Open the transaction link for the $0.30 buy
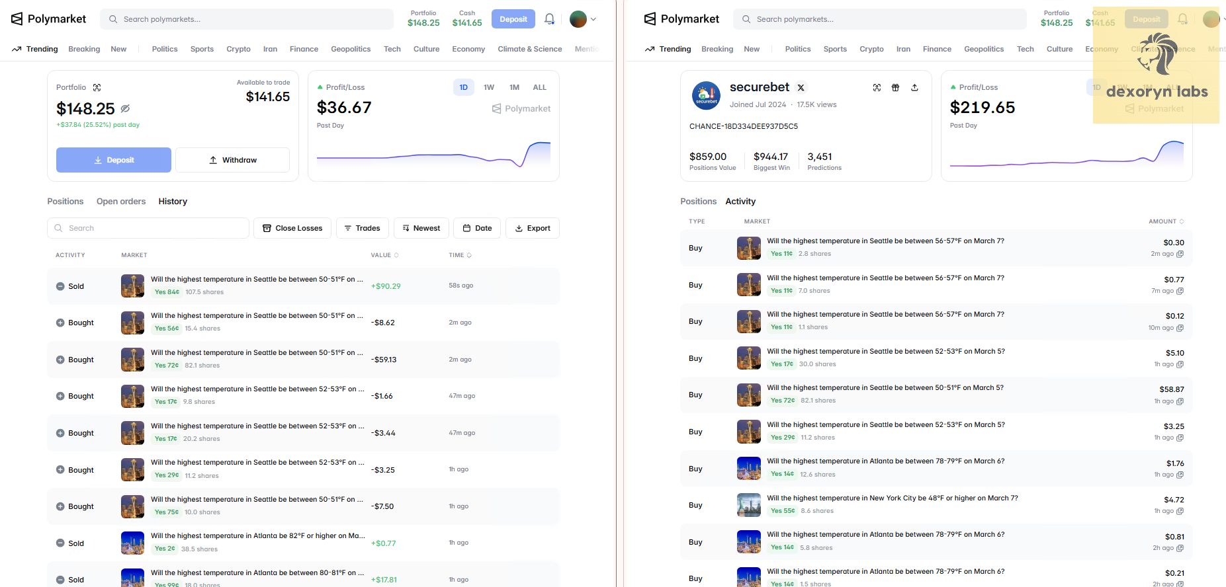This screenshot has height=587, width=1226. pyautogui.click(x=1180, y=254)
